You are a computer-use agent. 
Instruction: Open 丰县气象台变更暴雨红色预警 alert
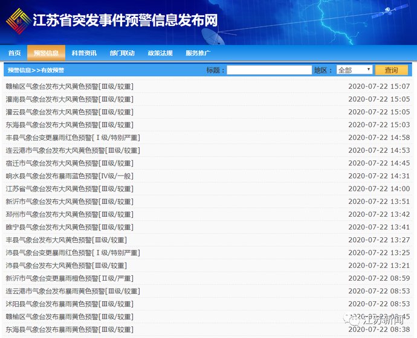(x=73, y=138)
